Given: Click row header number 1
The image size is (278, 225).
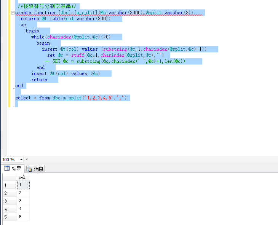Looking at the screenshot, I should pos(10,185).
